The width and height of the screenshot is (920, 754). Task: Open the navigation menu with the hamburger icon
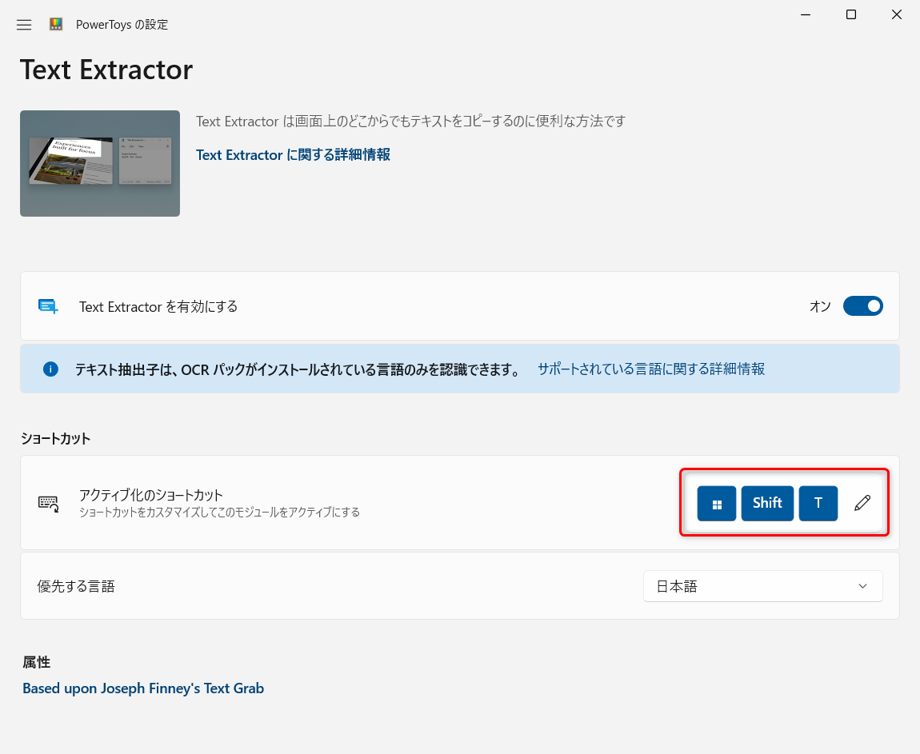click(23, 24)
